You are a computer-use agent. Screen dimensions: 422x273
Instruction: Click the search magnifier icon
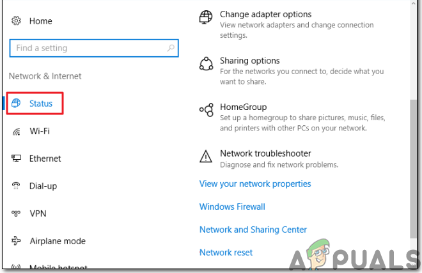171,48
